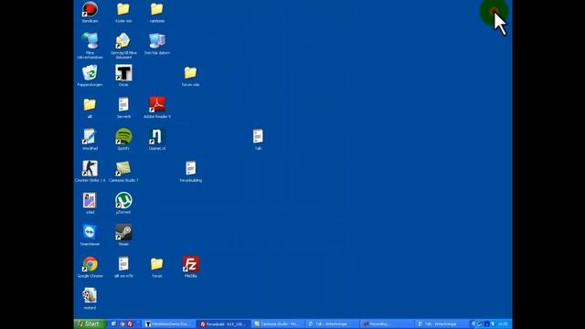Open the Talk text file icon

(258, 136)
